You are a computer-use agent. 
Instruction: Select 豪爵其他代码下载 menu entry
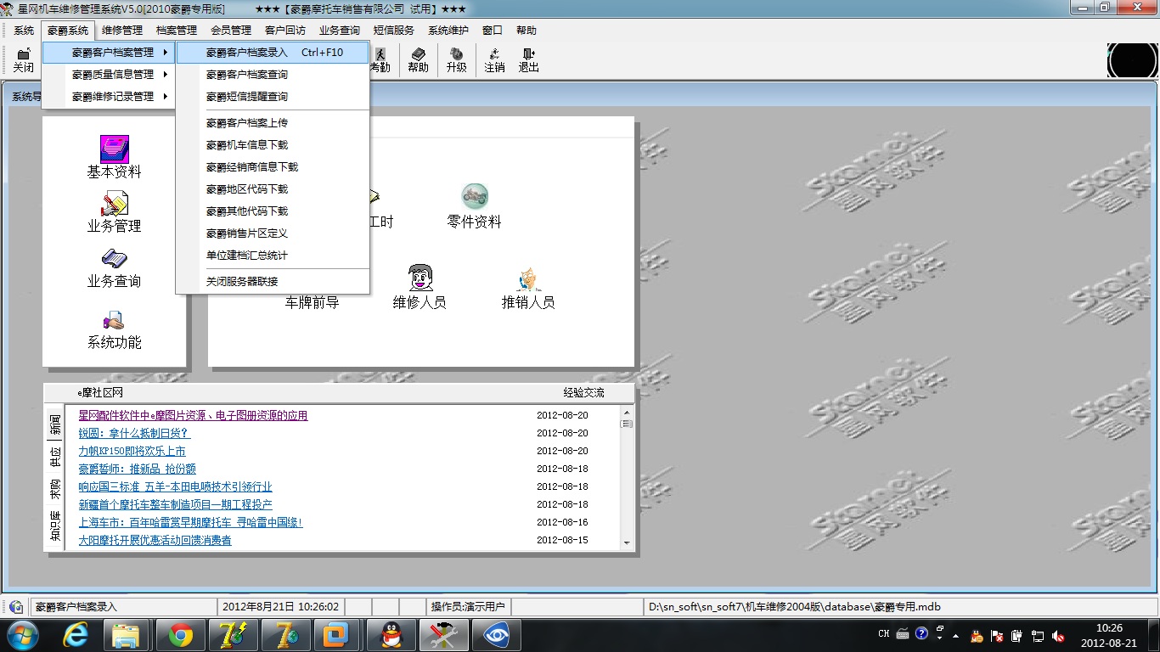click(x=273, y=211)
